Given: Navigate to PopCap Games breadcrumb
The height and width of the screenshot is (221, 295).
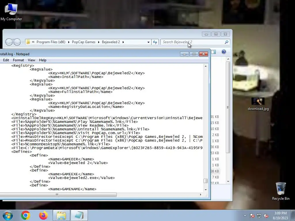Looking at the screenshot, I should [84, 42].
